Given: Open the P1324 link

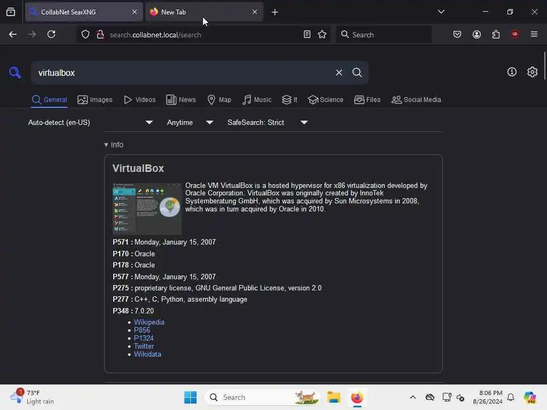Looking at the screenshot, I should click(144, 338).
